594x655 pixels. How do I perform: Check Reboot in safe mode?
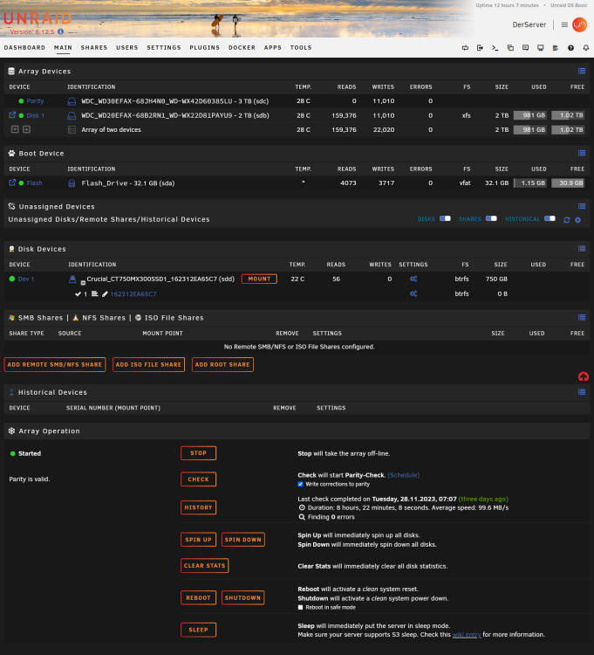pos(300,607)
